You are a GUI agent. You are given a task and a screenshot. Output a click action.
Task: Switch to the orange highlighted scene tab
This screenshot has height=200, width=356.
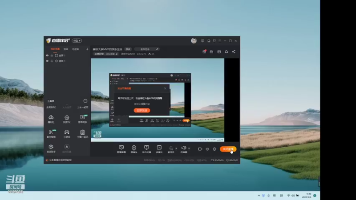click(55, 49)
